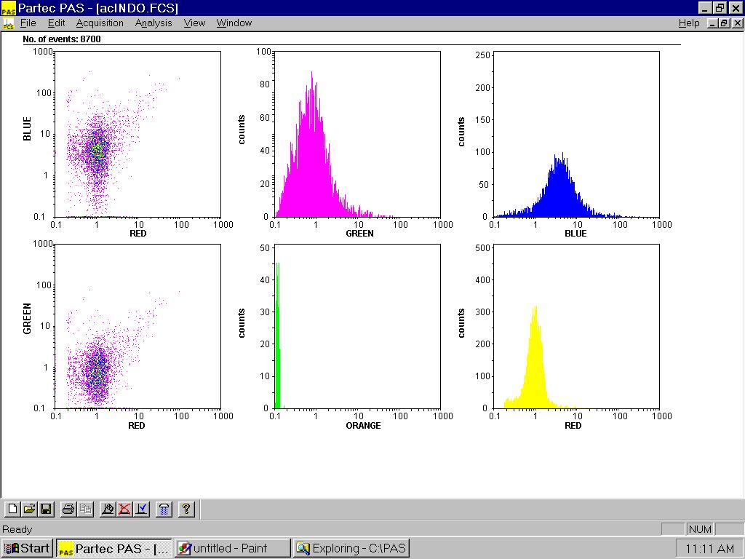Open the Acquisition menu
Screen dimensions: 745x559
100,23
